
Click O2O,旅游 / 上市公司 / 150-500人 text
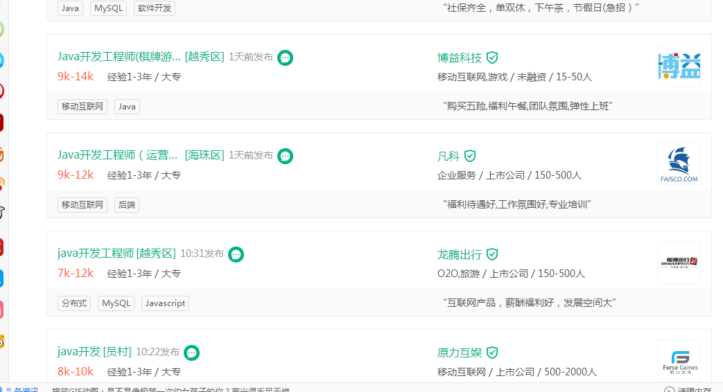(x=511, y=274)
